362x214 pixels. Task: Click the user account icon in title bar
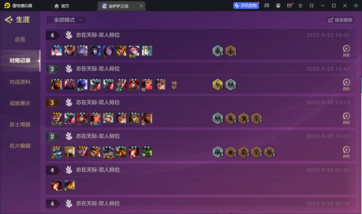point(278,6)
